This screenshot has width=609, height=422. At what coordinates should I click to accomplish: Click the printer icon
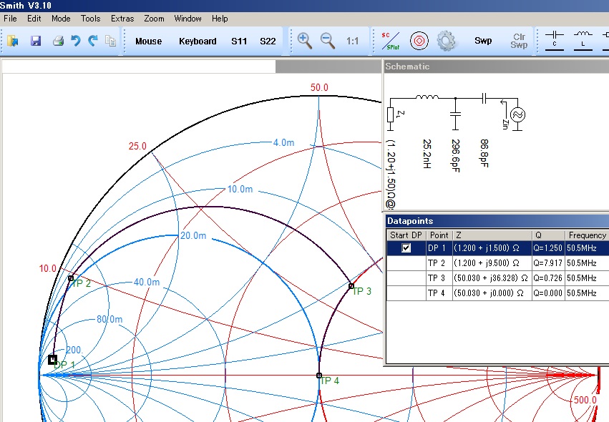tap(58, 41)
